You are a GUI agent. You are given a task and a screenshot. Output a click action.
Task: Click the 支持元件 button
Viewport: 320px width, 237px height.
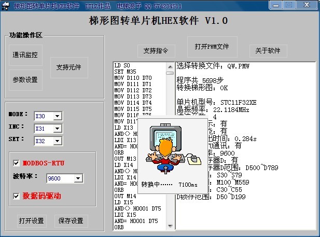pos(69,67)
